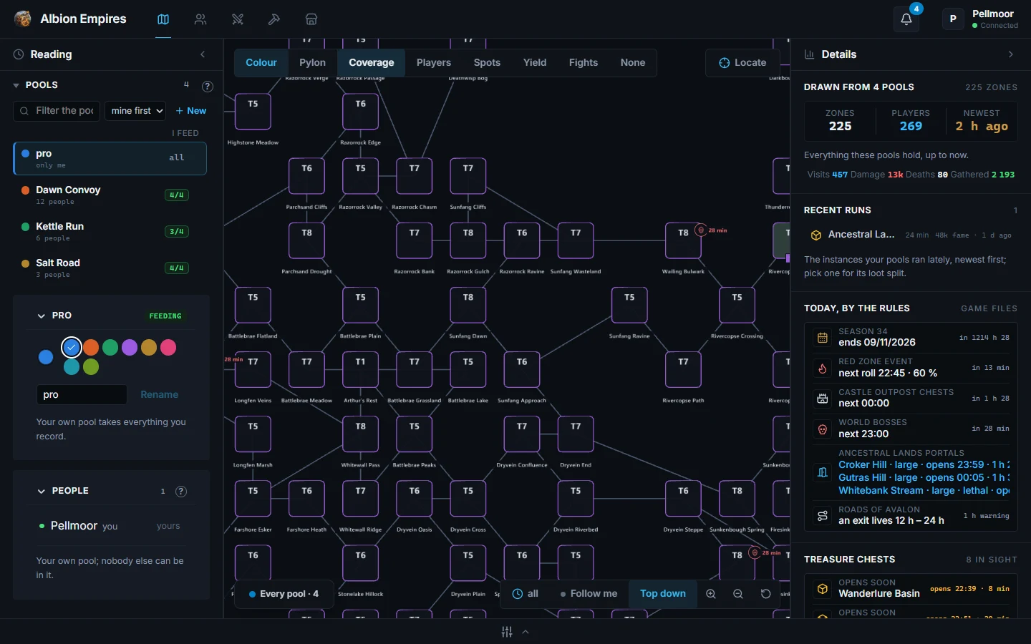Click the Wanderlure Basin chest icon

click(823, 588)
